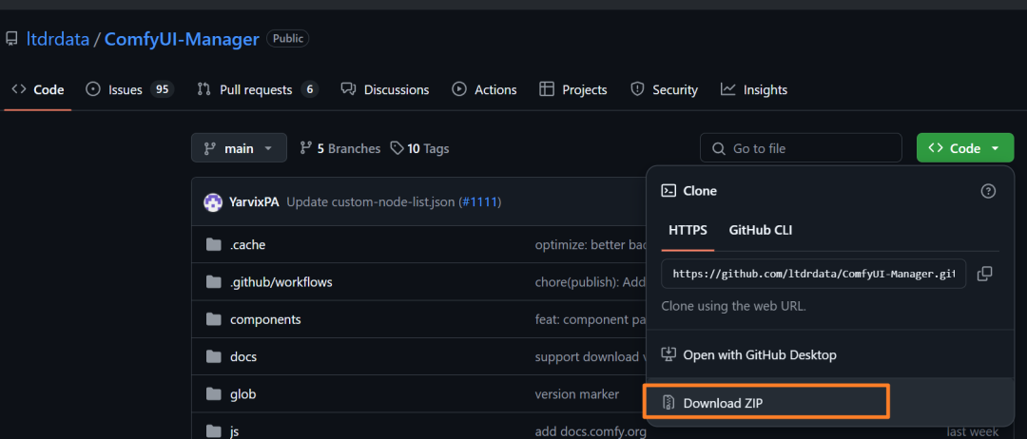Open pull request #1111 link
The height and width of the screenshot is (439, 1027).
pos(481,202)
